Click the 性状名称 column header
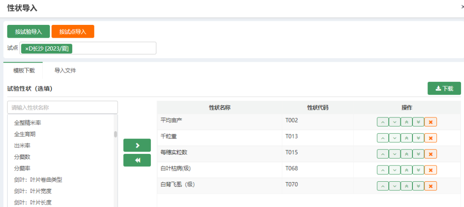Viewport: 464px width, 207px height. click(220, 108)
